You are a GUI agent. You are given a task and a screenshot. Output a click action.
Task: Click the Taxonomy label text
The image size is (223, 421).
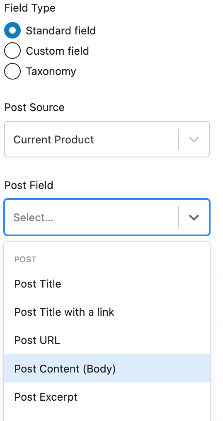[x=51, y=71]
